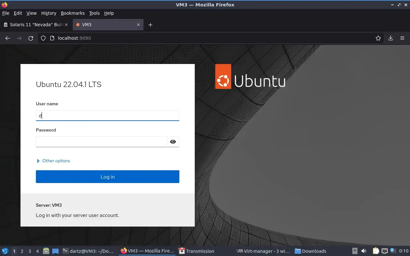Click the show desktop taskbar icon

coord(55,251)
